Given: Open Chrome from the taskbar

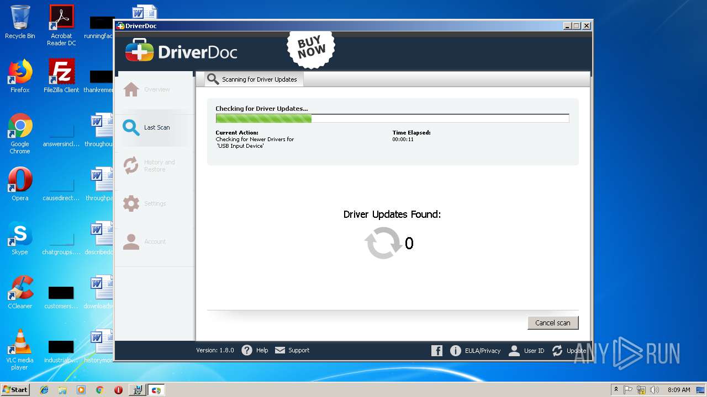Looking at the screenshot, I should [99, 390].
